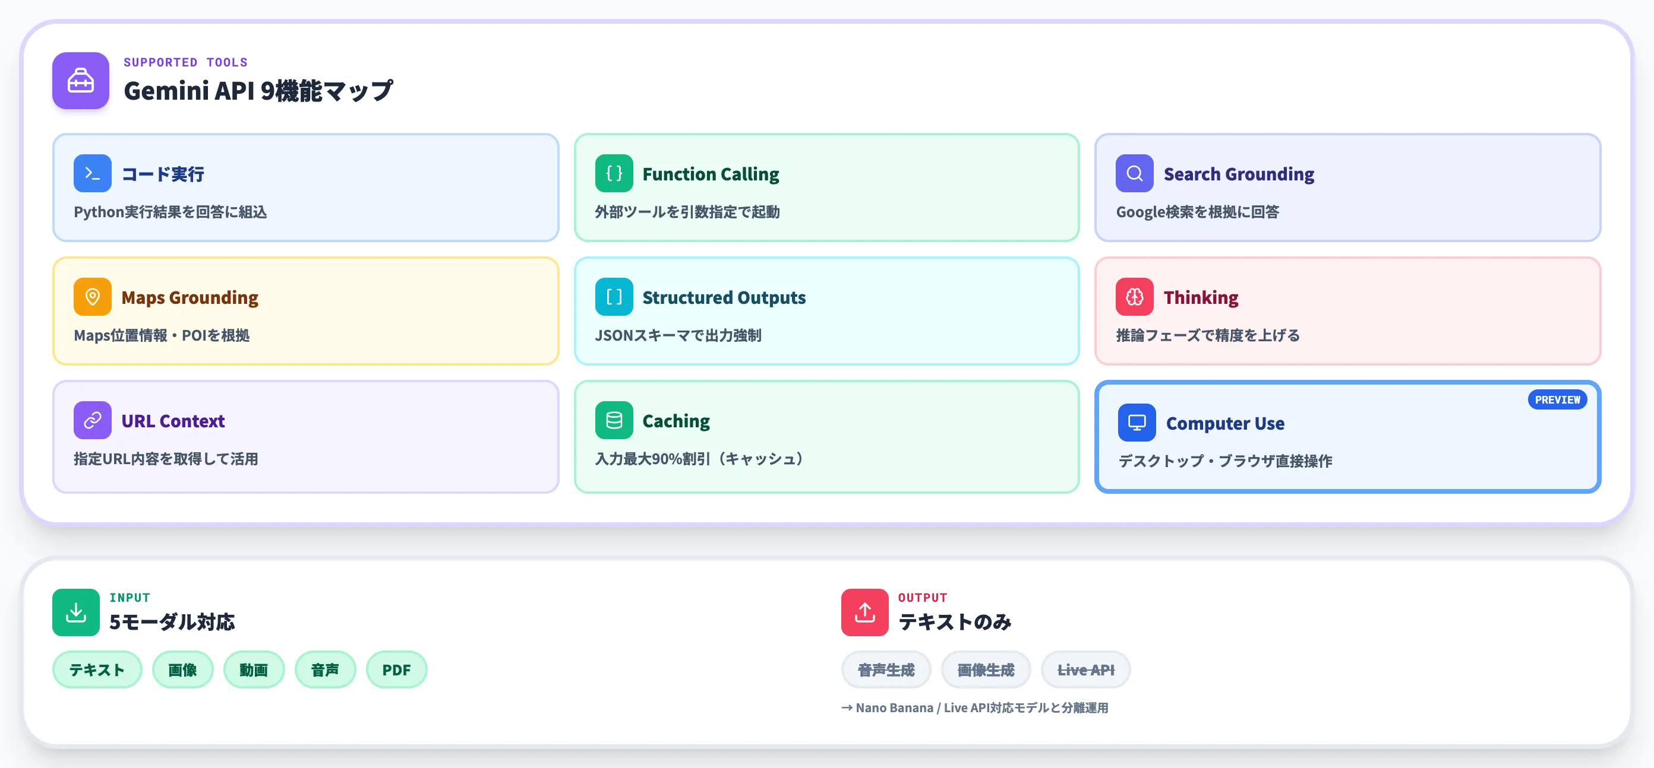Select the 画像 input chip
Image resolution: width=1654 pixels, height=768 pixels.
click(182, 670)
